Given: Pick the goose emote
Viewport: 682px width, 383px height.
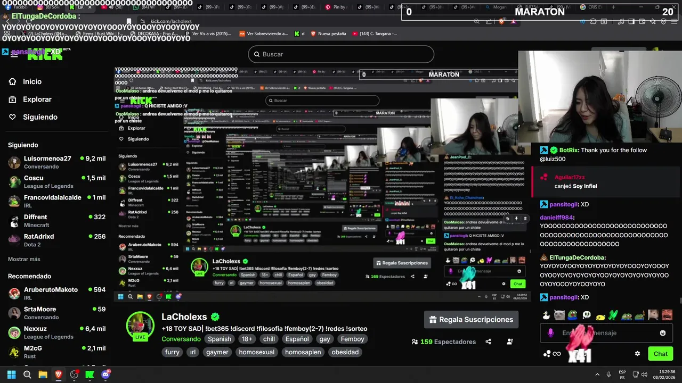Looking at the screenshot, I should tap(546, 315).
